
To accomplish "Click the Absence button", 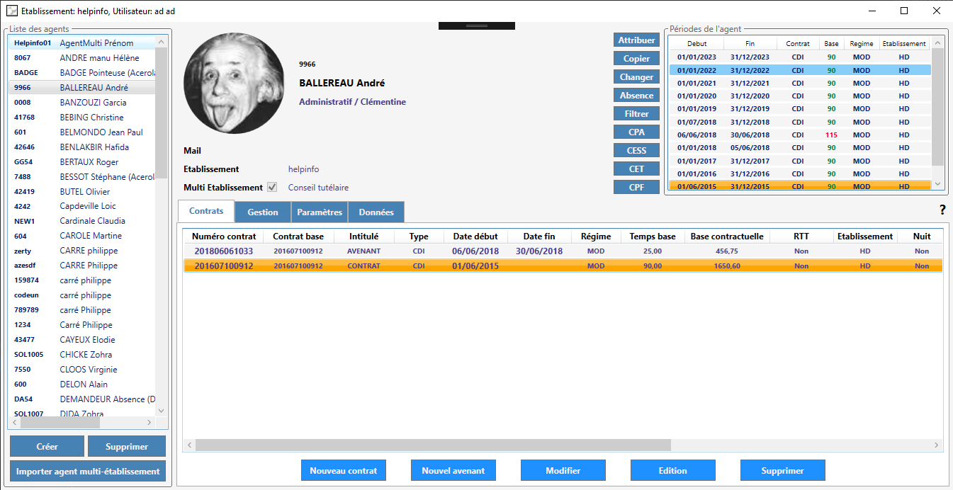I will tap(636, 96).
